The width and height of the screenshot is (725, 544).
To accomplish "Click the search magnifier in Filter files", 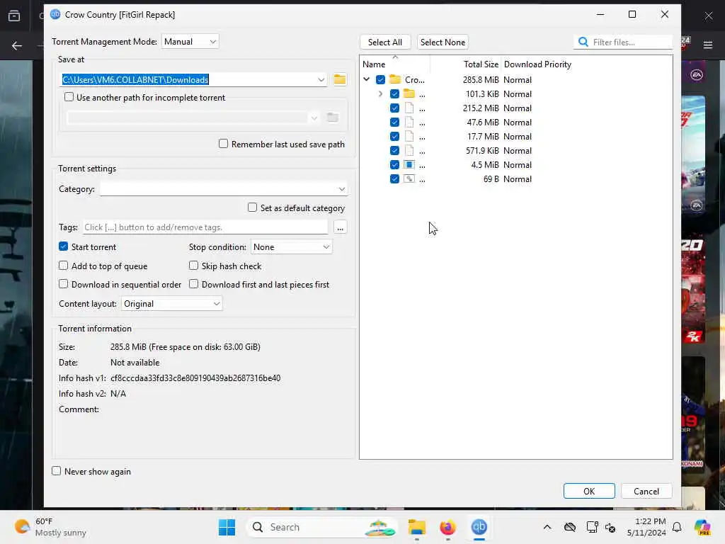I will pyautogui.click(x=583, y=42).
